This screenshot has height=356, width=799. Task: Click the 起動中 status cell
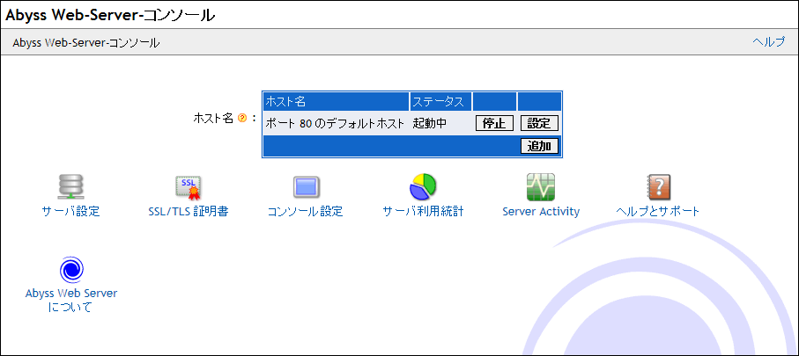[440, 123]
